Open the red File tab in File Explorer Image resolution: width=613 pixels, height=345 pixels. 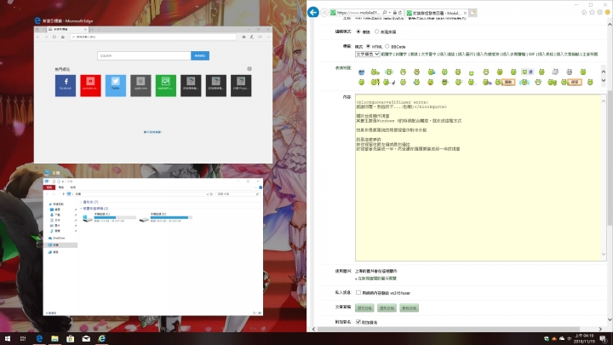point(49,187)
